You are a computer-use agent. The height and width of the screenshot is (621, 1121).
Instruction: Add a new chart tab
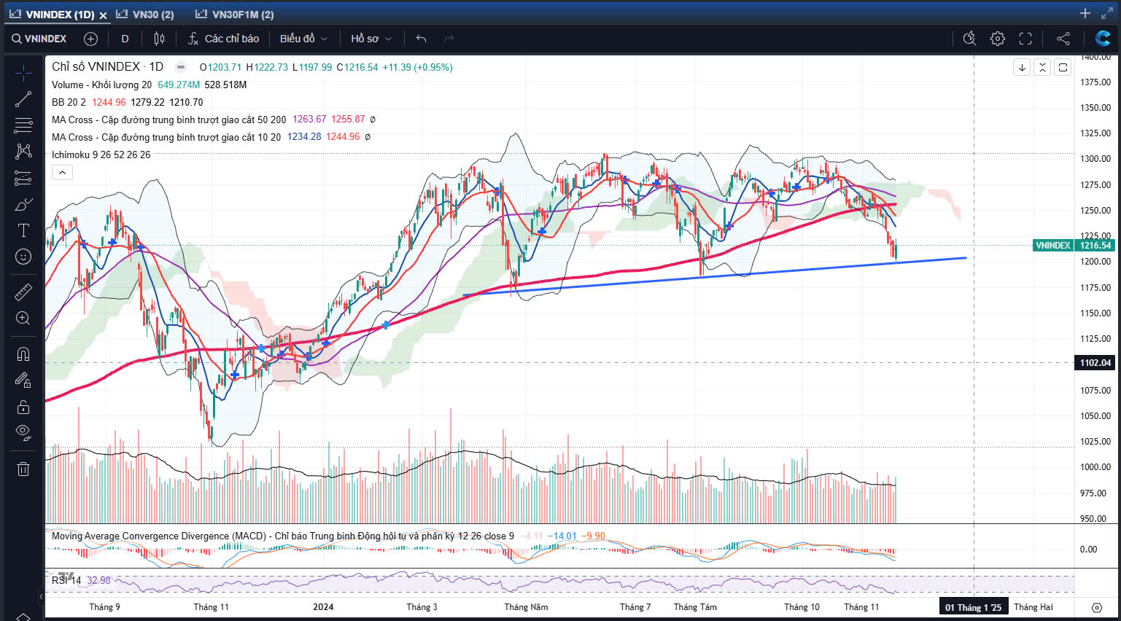pos(1085,14)
